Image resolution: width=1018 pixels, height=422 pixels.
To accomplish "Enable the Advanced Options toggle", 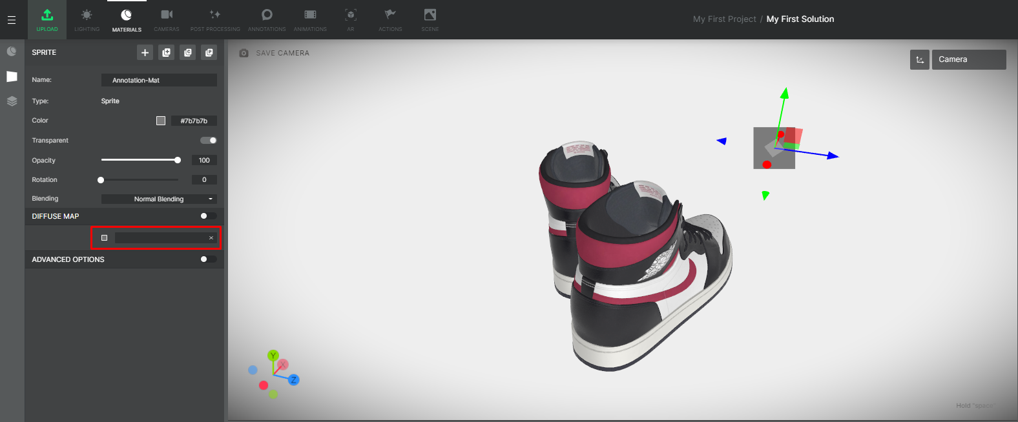I will tap(209, 259).
